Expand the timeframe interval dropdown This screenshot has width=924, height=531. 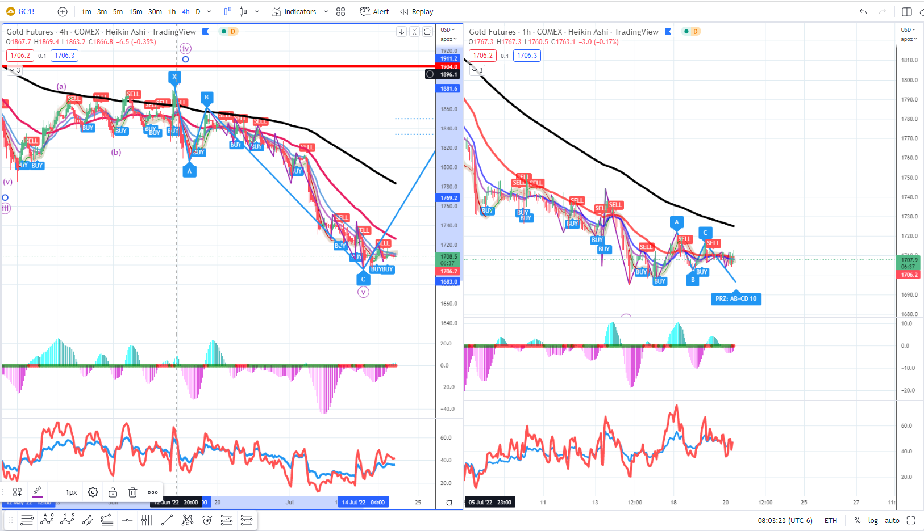(x=209, y=11)
